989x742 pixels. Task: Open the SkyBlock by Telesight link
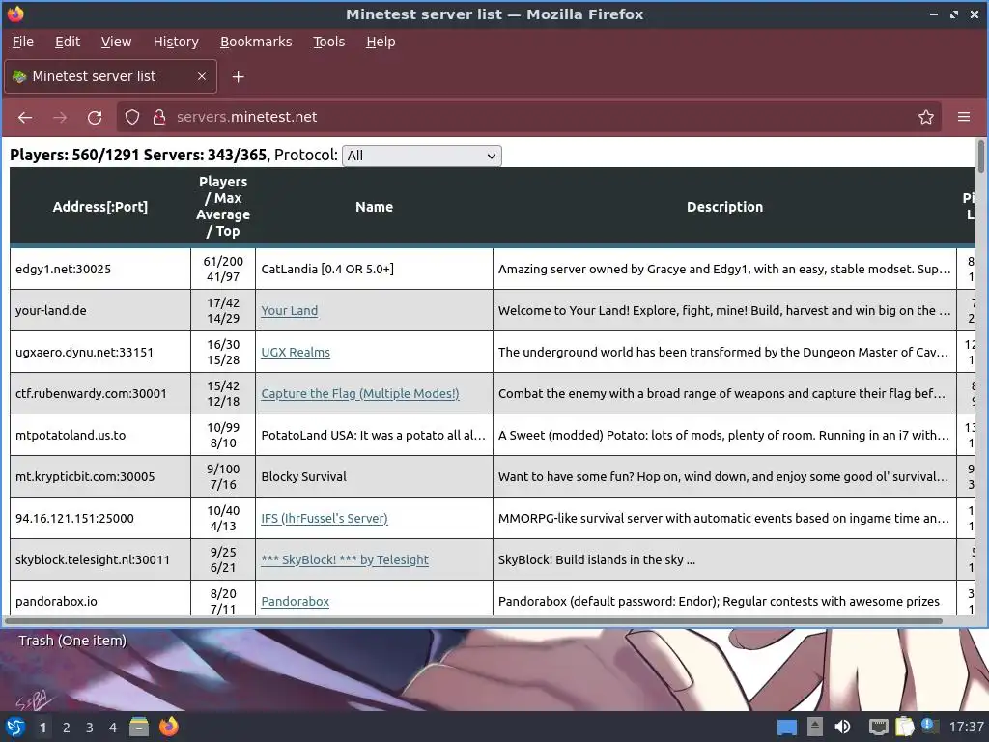pyautogui.click(x=345, y=559)
